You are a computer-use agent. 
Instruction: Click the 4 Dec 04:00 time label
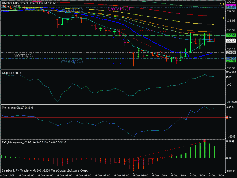pos(46,176)
